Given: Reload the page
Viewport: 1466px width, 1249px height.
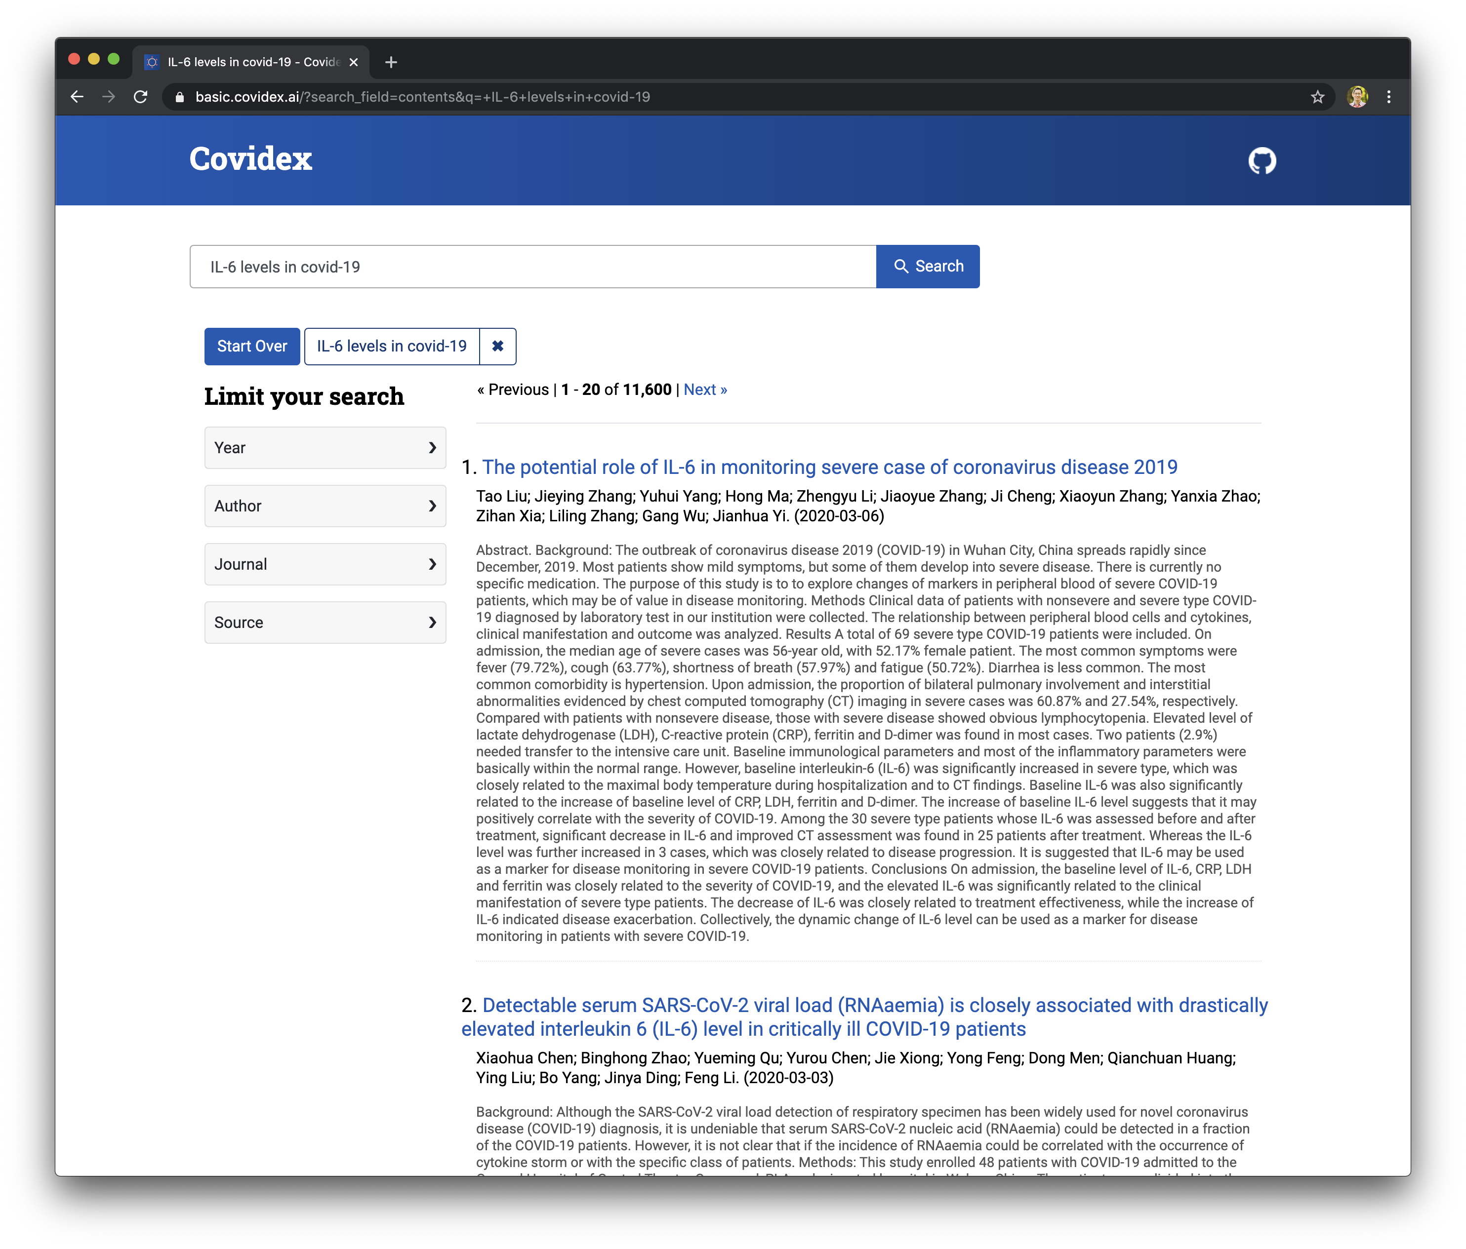Looking at the screenshot, I should point(141,97).
